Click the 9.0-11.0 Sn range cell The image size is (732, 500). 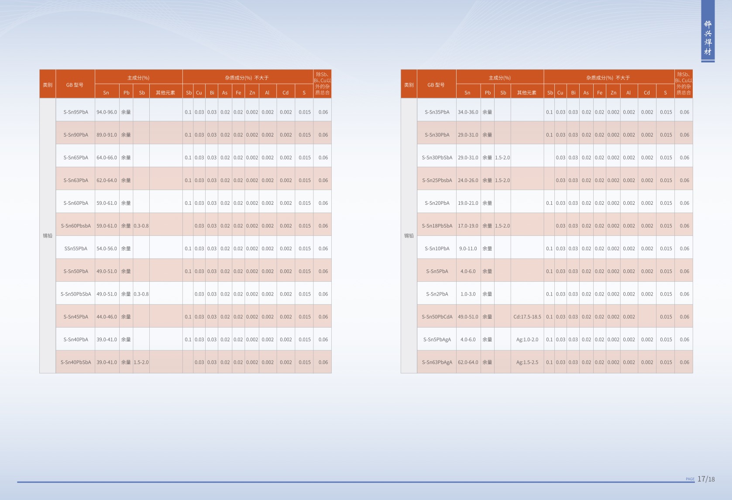tap(468, 248)
